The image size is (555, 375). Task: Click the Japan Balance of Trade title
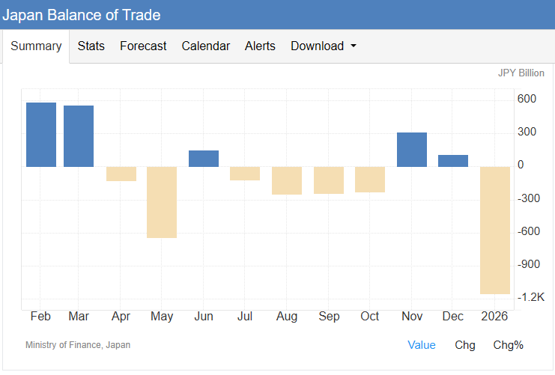(81, 15)
